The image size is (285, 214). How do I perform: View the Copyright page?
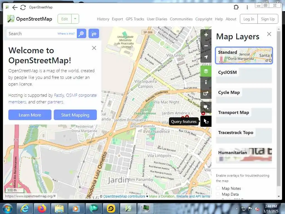(204, 19)
